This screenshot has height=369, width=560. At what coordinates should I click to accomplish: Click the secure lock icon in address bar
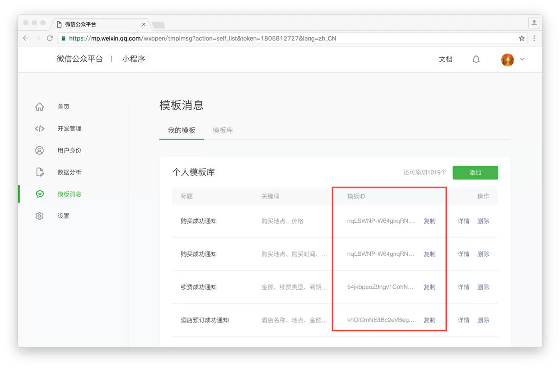pyautogui.click(x=63, y=38)
